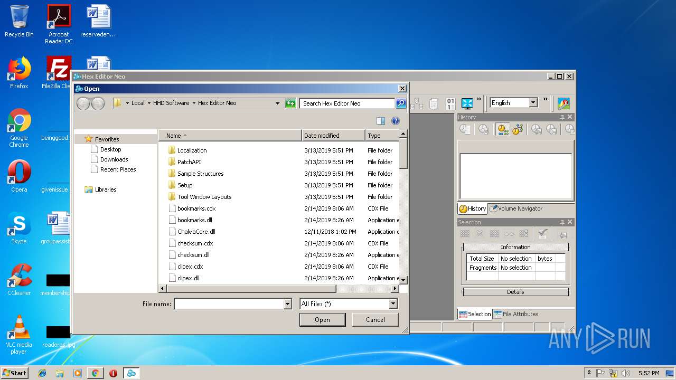Open the Help icon in Open dialog

(395, 121)
